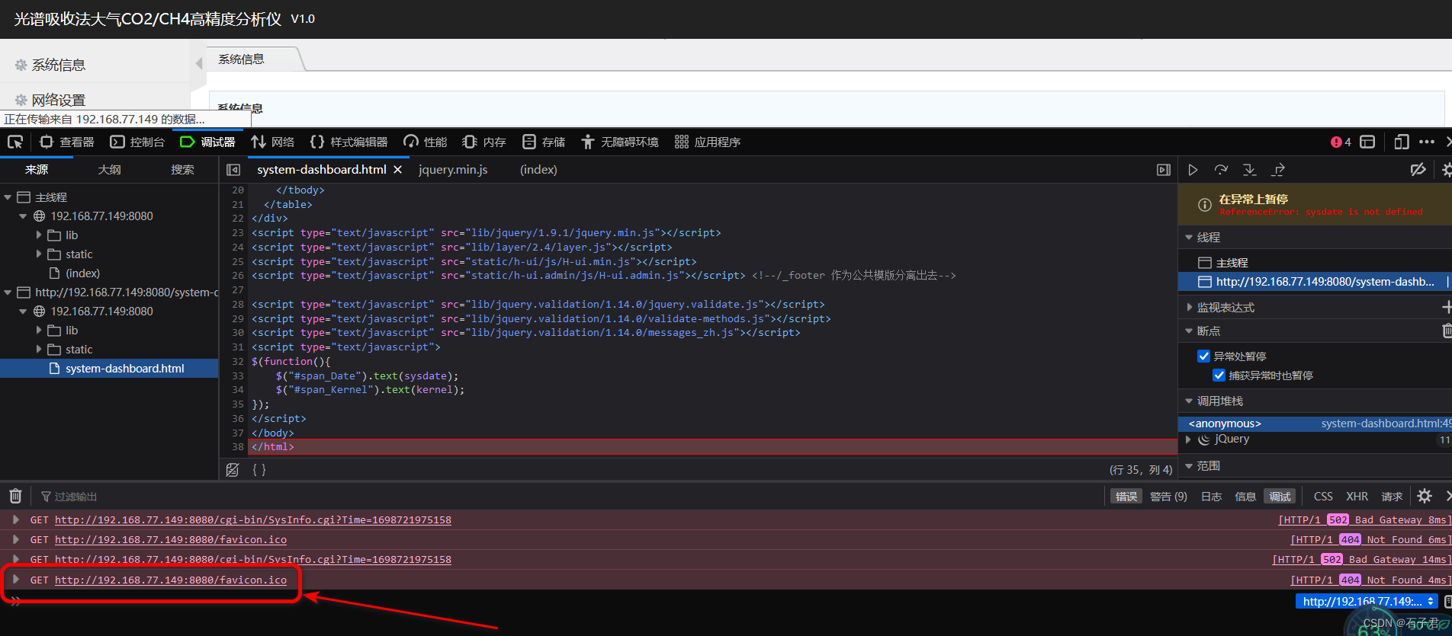
Task: Close the system-dashboard.html editor tab
Action: pos(397,170)
